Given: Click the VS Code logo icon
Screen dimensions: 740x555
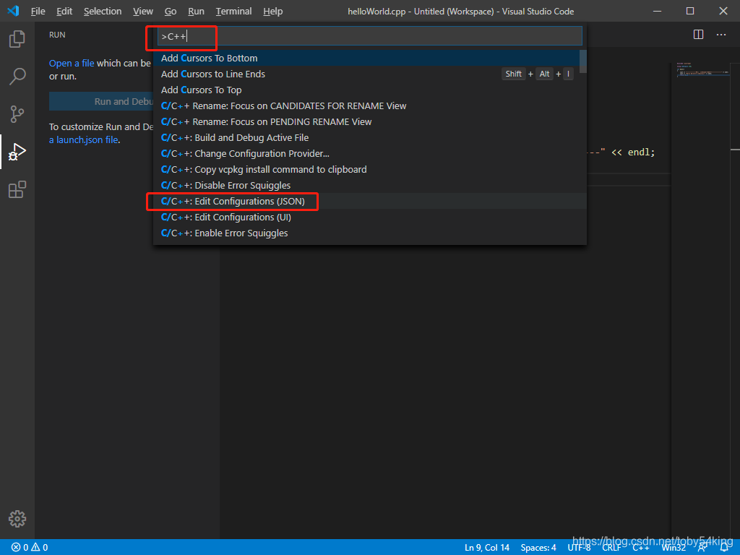Looking at the screenshot, I should click(x=13, y=11).
